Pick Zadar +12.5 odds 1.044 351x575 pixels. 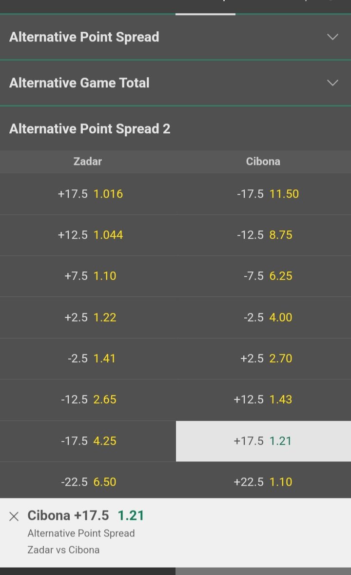88,235
